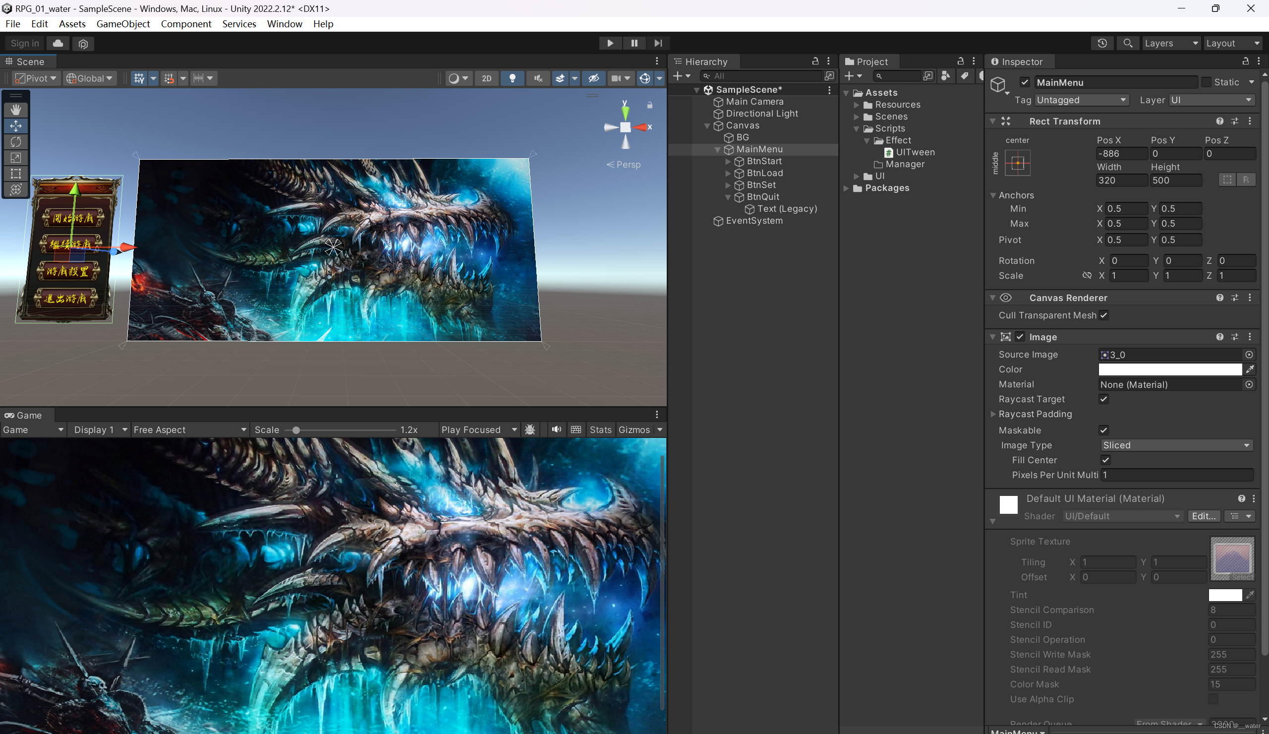Lock the Inspector panel
This screenshot has width=1269, height=734.
[x=1245, y=61]
